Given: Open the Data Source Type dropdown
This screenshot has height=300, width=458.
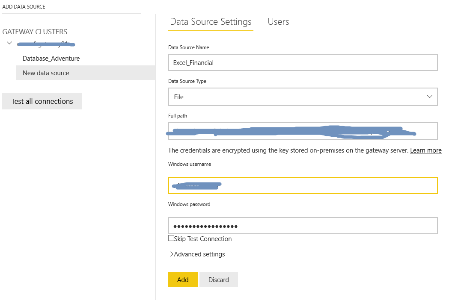Looking at the screenshot, I should [x=303, y=97].
